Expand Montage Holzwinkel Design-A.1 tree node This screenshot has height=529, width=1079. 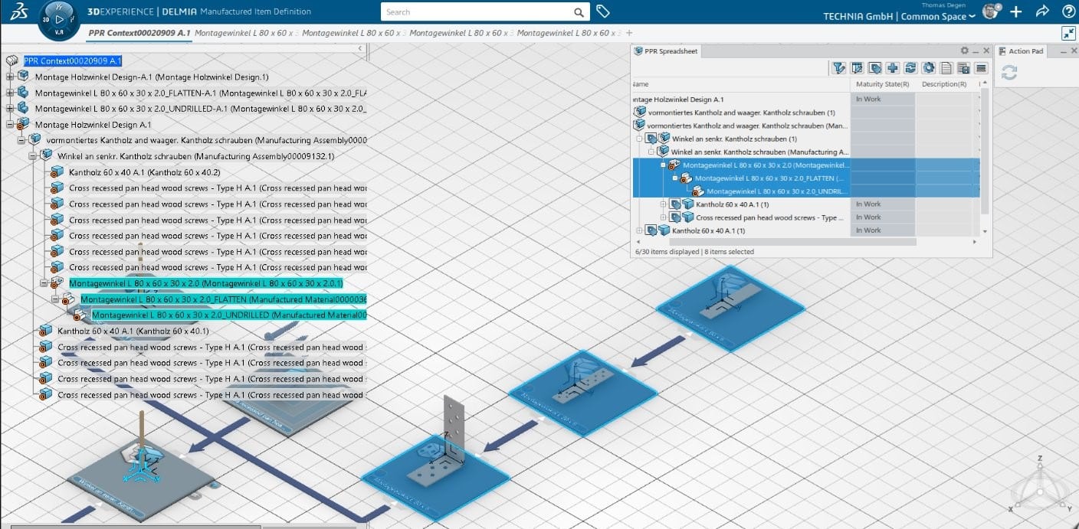click(9, 77)
